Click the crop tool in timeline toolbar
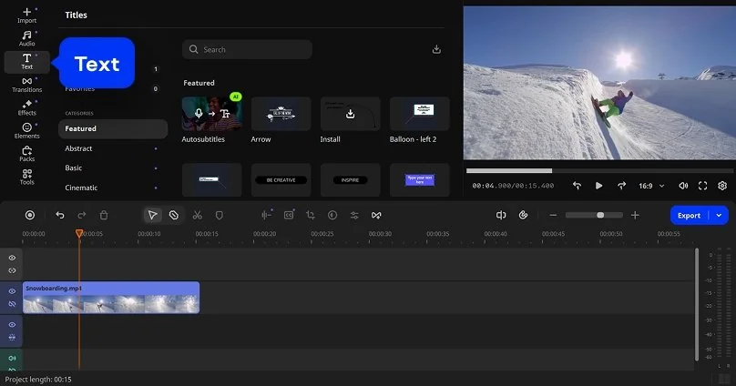736x386 pixels. [311, 215]
